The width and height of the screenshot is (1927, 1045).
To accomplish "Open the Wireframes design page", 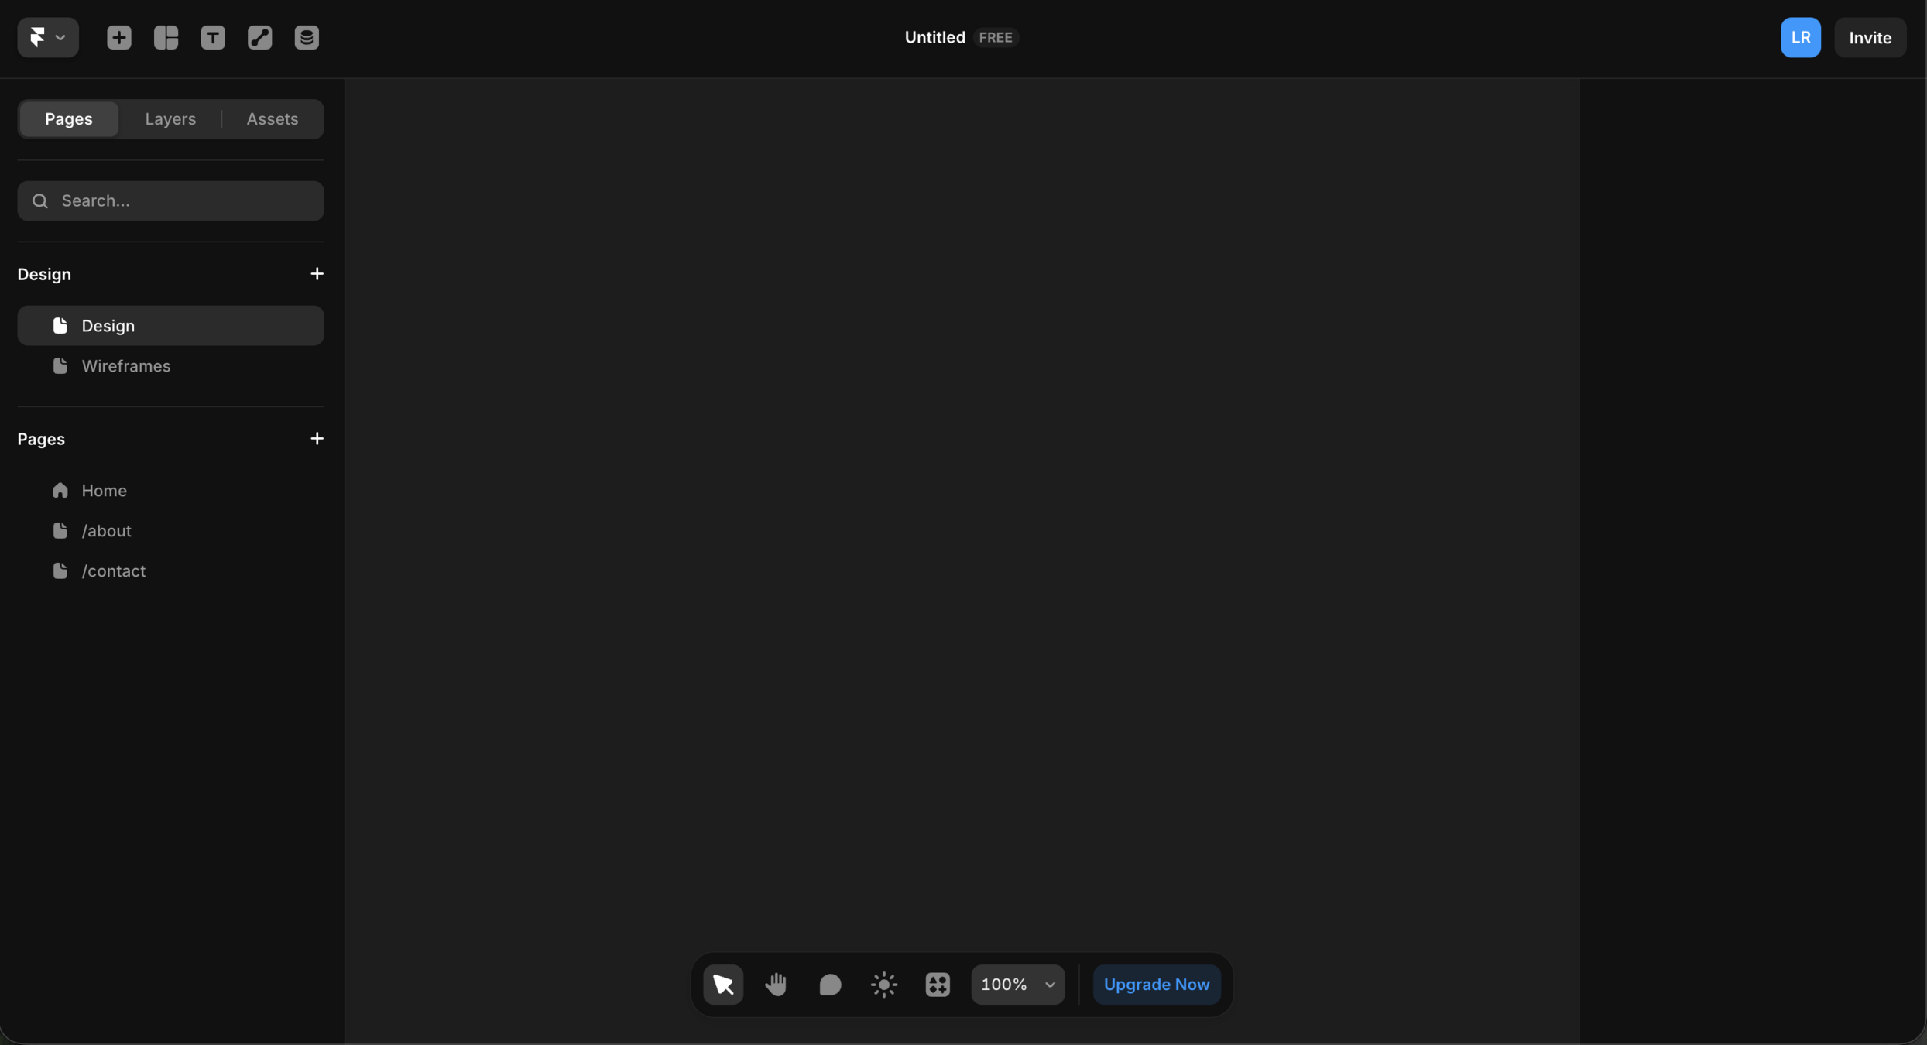I will click(125, 366).
